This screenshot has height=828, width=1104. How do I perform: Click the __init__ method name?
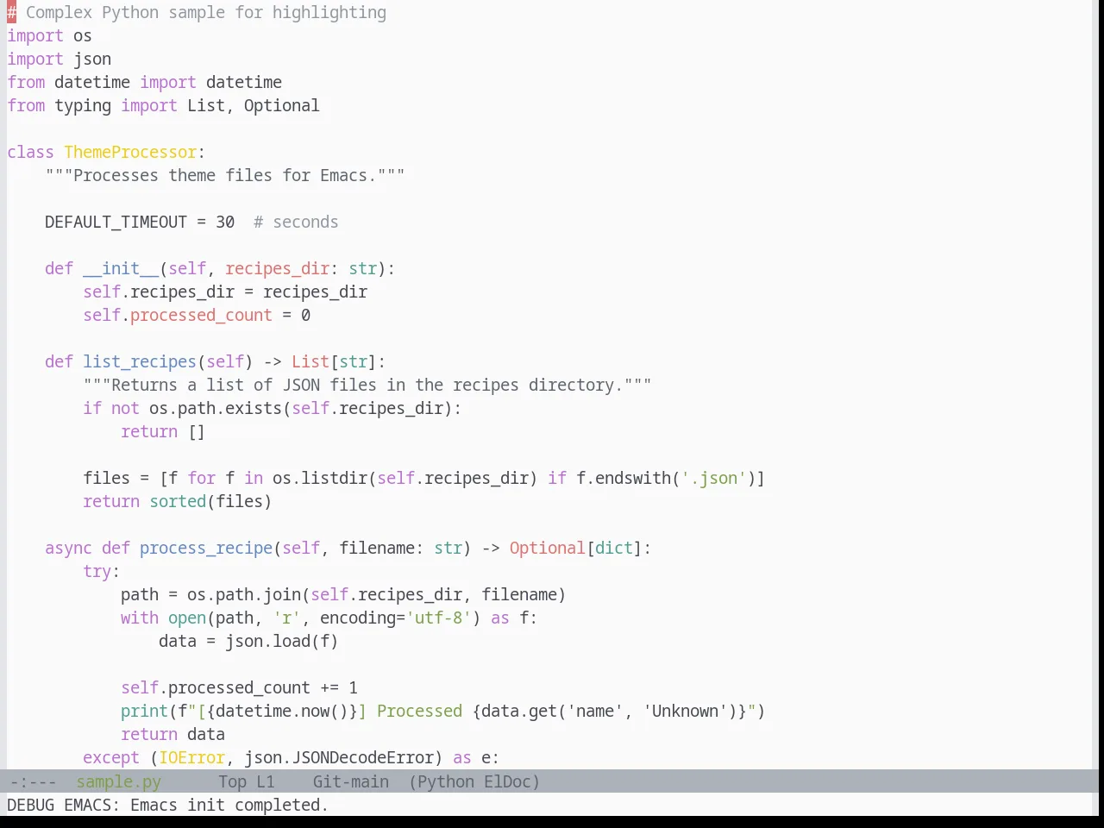(x=121, y=269)
